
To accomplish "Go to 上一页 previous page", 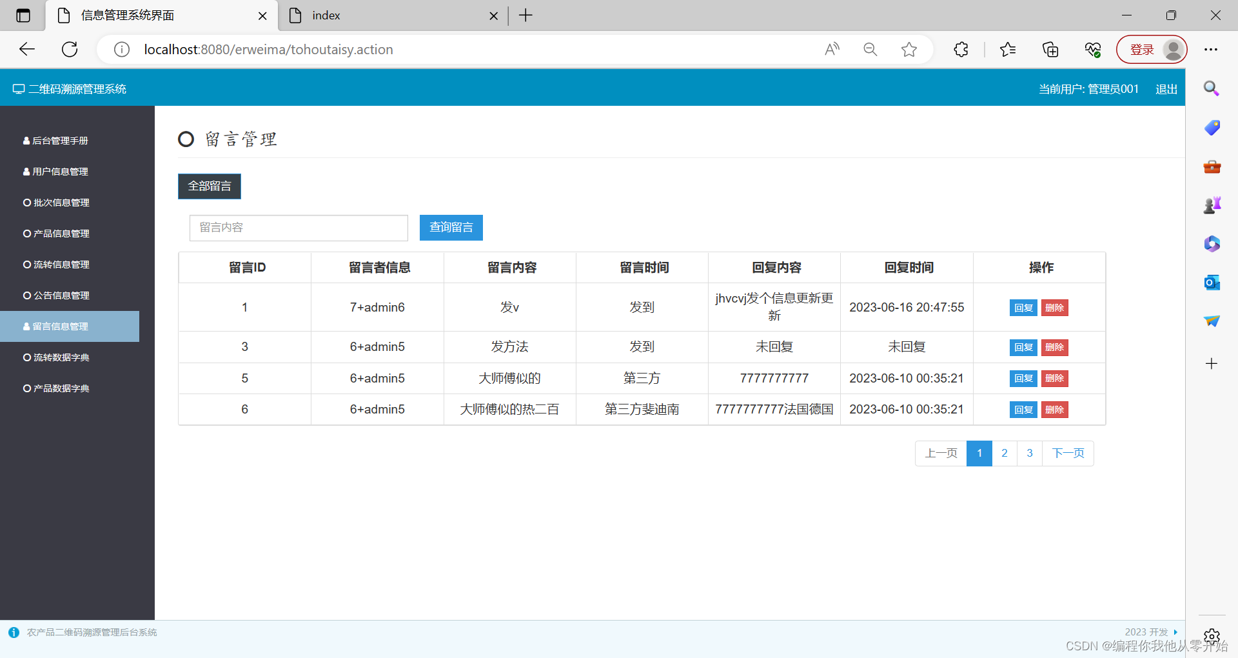I will click(x=941, y=454).
